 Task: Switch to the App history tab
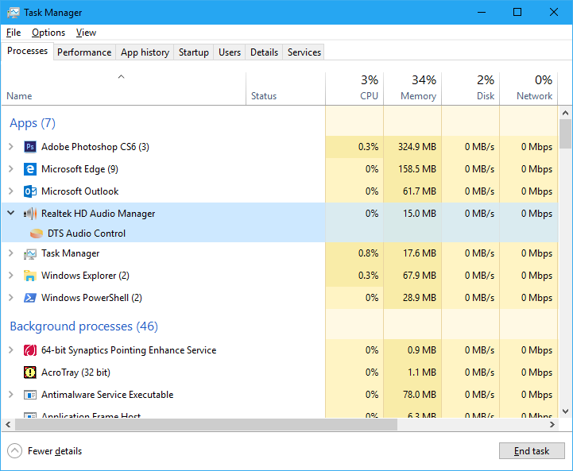tap(145, 52)
